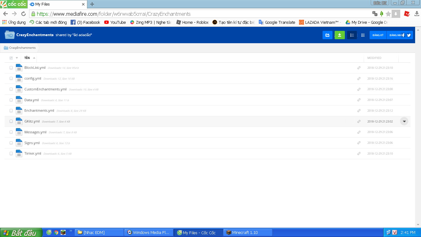Sort files by the MODIFIED column
The width and height of the screenshot is (421, 237).
[x=374, y=58]
